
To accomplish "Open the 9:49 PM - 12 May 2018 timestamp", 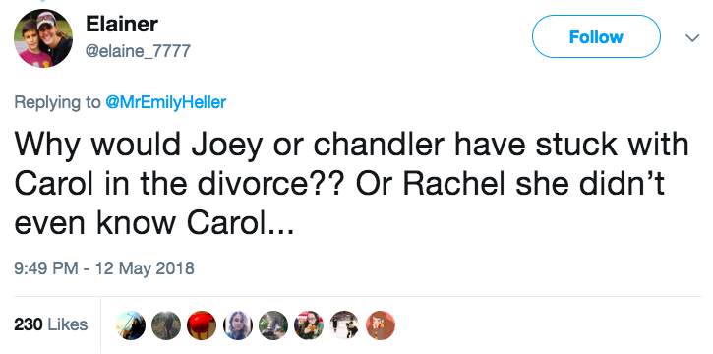I will (104, 268).
